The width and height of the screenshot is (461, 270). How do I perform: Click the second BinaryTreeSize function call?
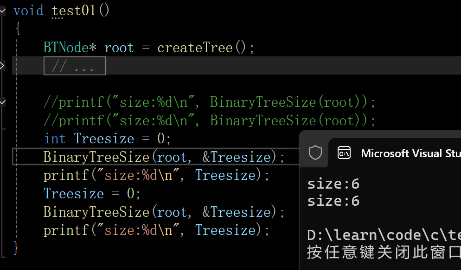[x=162, y=211]
